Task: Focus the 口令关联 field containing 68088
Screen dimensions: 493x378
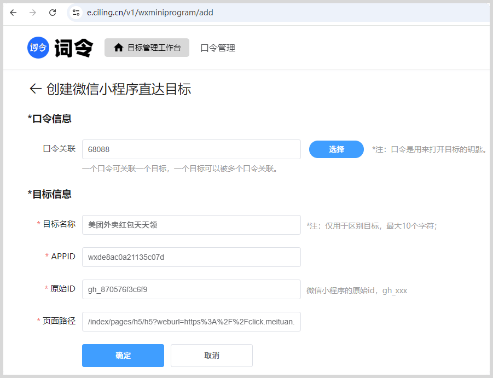Action: click(x=191, y=149)
